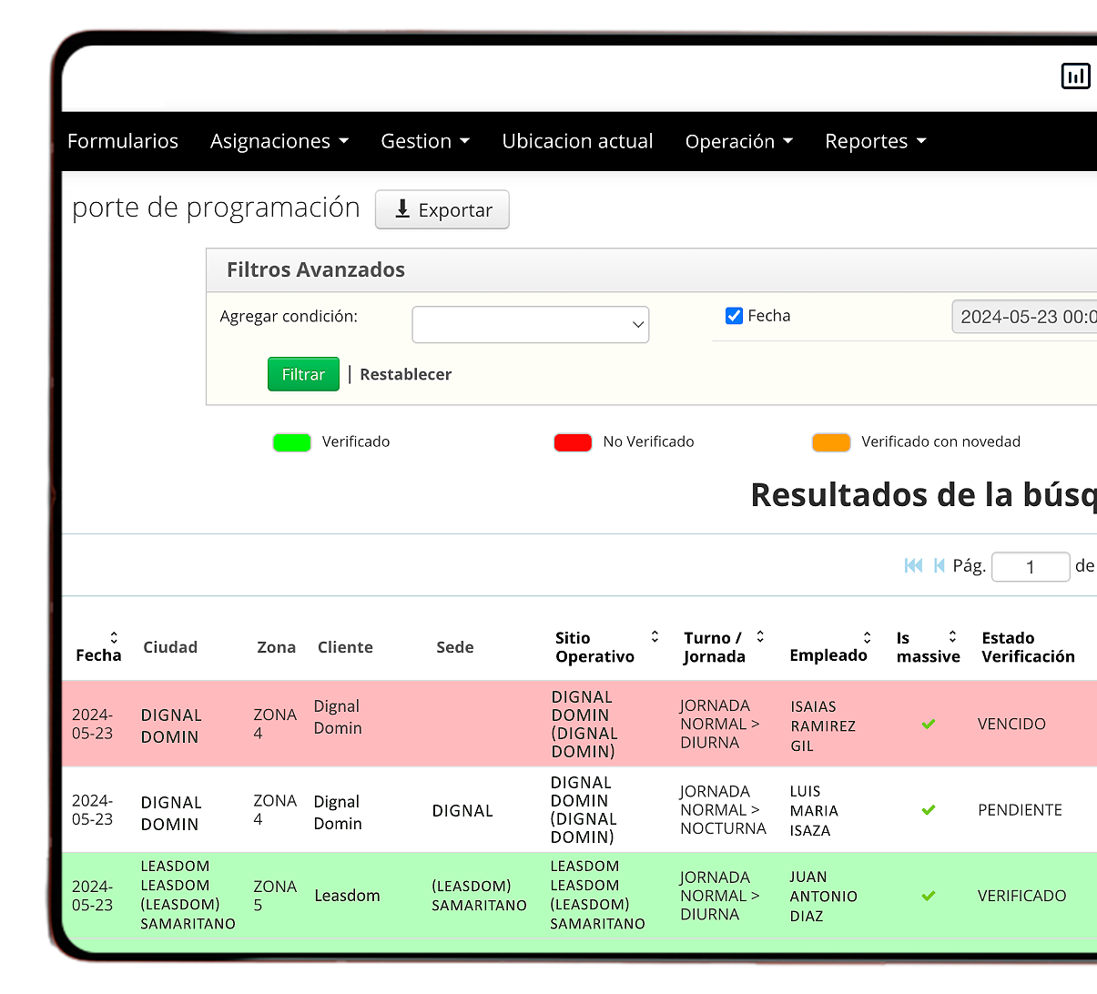Click green check for Isaias Ramirez Gil row
Viewport: 1097px width, 994px height.
pos(928,725)
